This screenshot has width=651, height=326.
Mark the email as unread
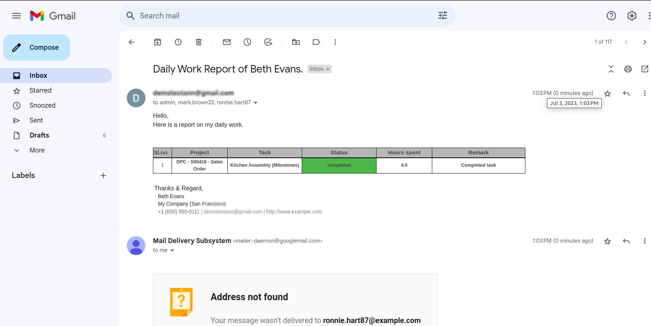[x=227, y=42]
